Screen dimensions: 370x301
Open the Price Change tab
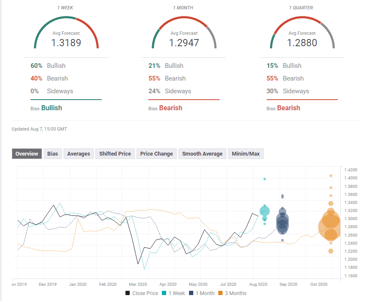point(156,153)
